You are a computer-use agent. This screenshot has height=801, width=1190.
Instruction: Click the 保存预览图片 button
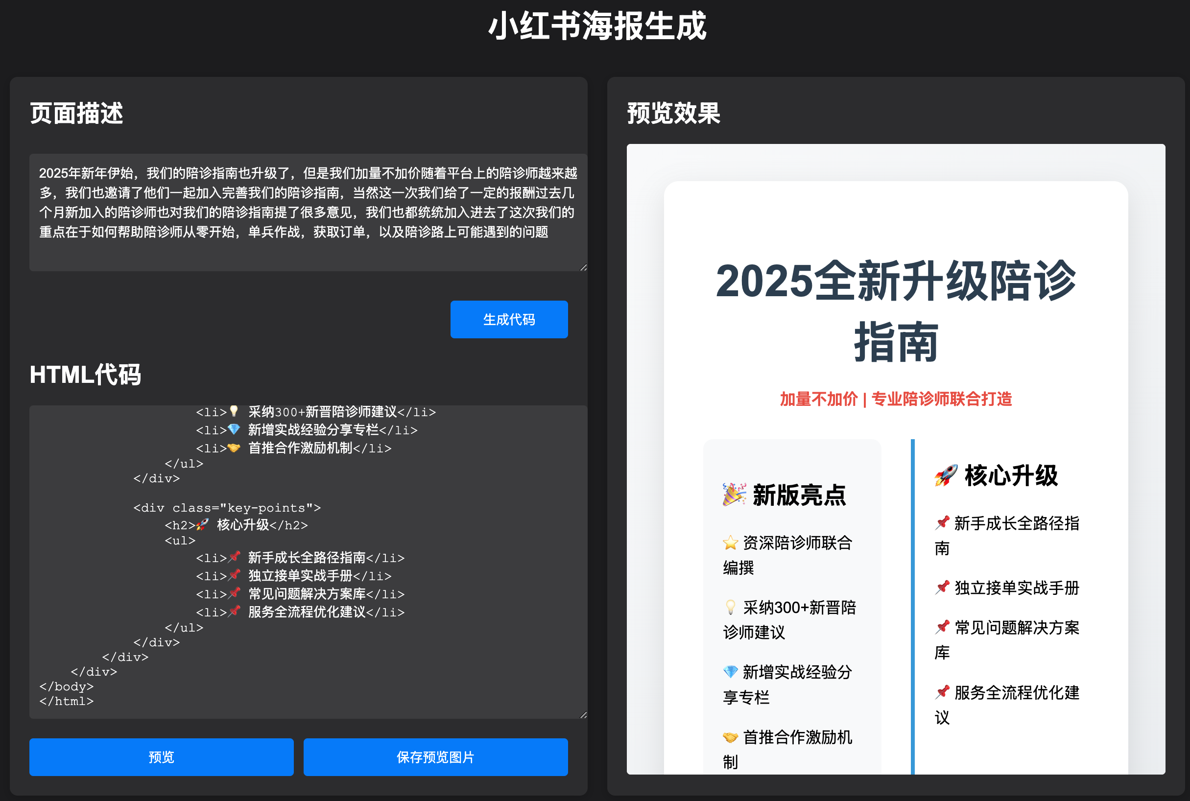click(x=435, y=756)
